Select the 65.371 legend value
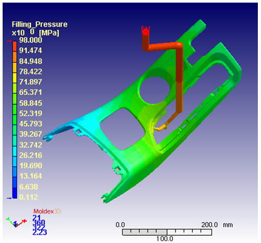 [x=30, y=92]
